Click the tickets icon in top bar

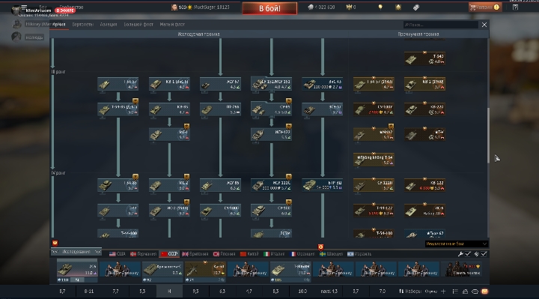click(416, 7)
